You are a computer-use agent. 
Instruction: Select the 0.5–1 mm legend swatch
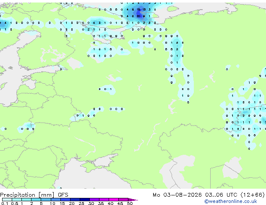click(17, 200)
